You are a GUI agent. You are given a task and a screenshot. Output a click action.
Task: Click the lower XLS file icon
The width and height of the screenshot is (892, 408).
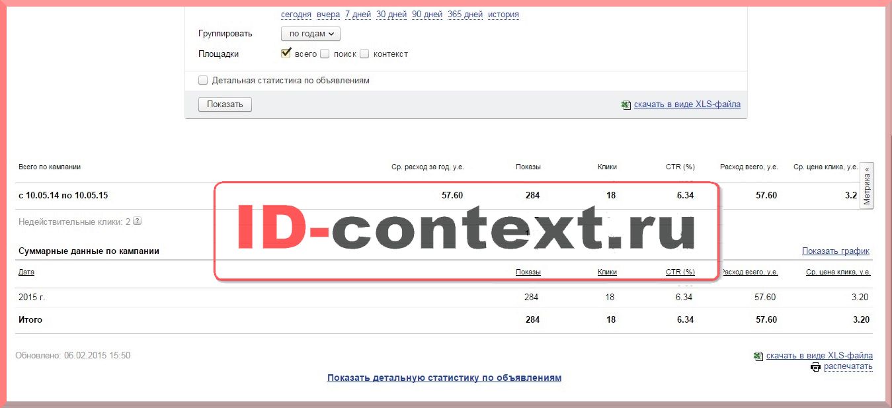point(758,356)
